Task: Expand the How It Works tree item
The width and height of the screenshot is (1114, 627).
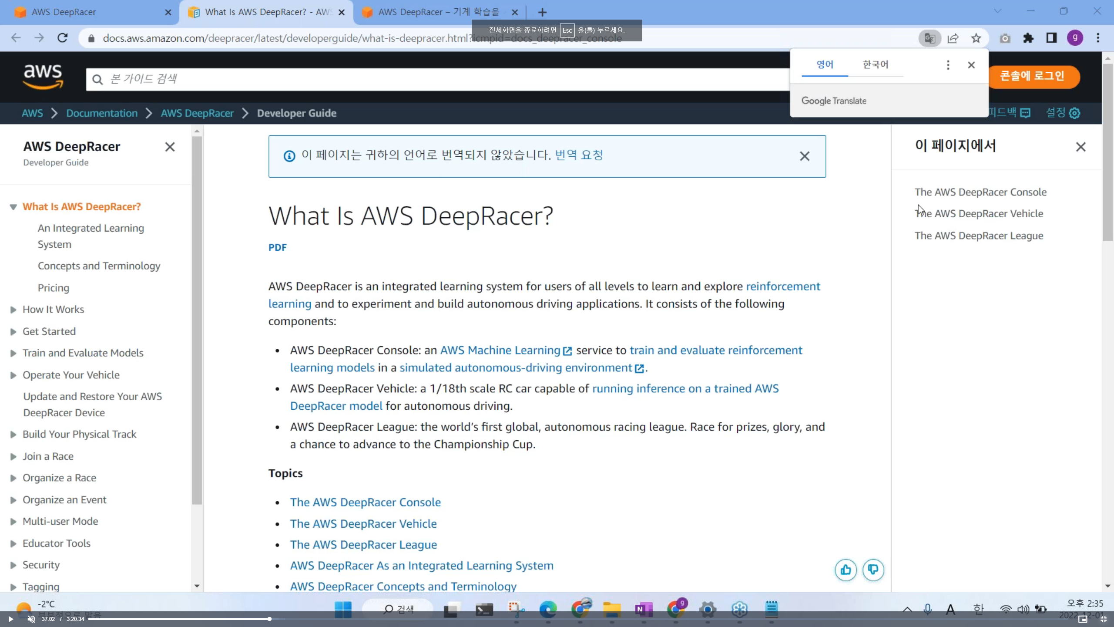Action: pos(13,310)
